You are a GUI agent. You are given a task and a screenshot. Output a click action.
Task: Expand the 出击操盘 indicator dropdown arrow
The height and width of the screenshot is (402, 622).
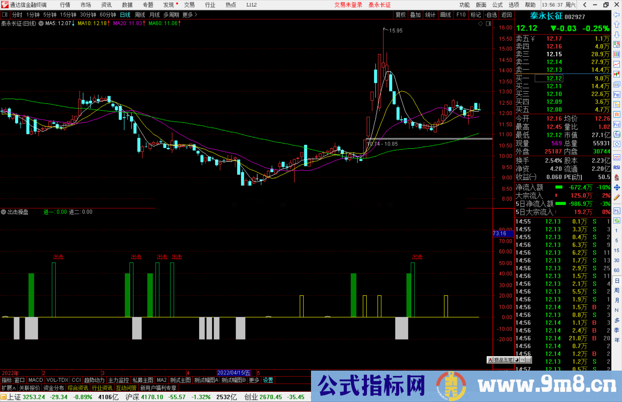[x=3, y=212]
